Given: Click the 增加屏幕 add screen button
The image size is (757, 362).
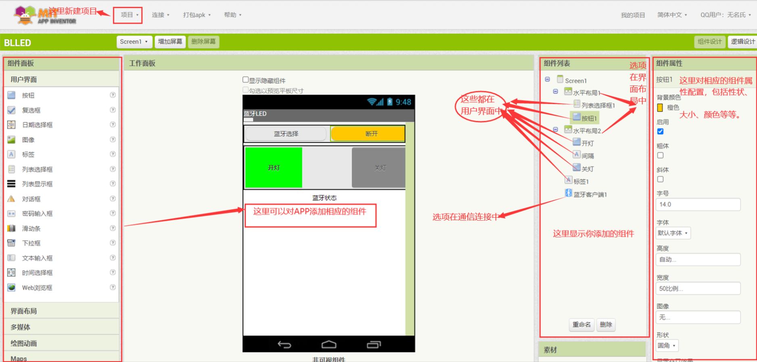Looking at the screenshot, I should [x=170, y=42].
